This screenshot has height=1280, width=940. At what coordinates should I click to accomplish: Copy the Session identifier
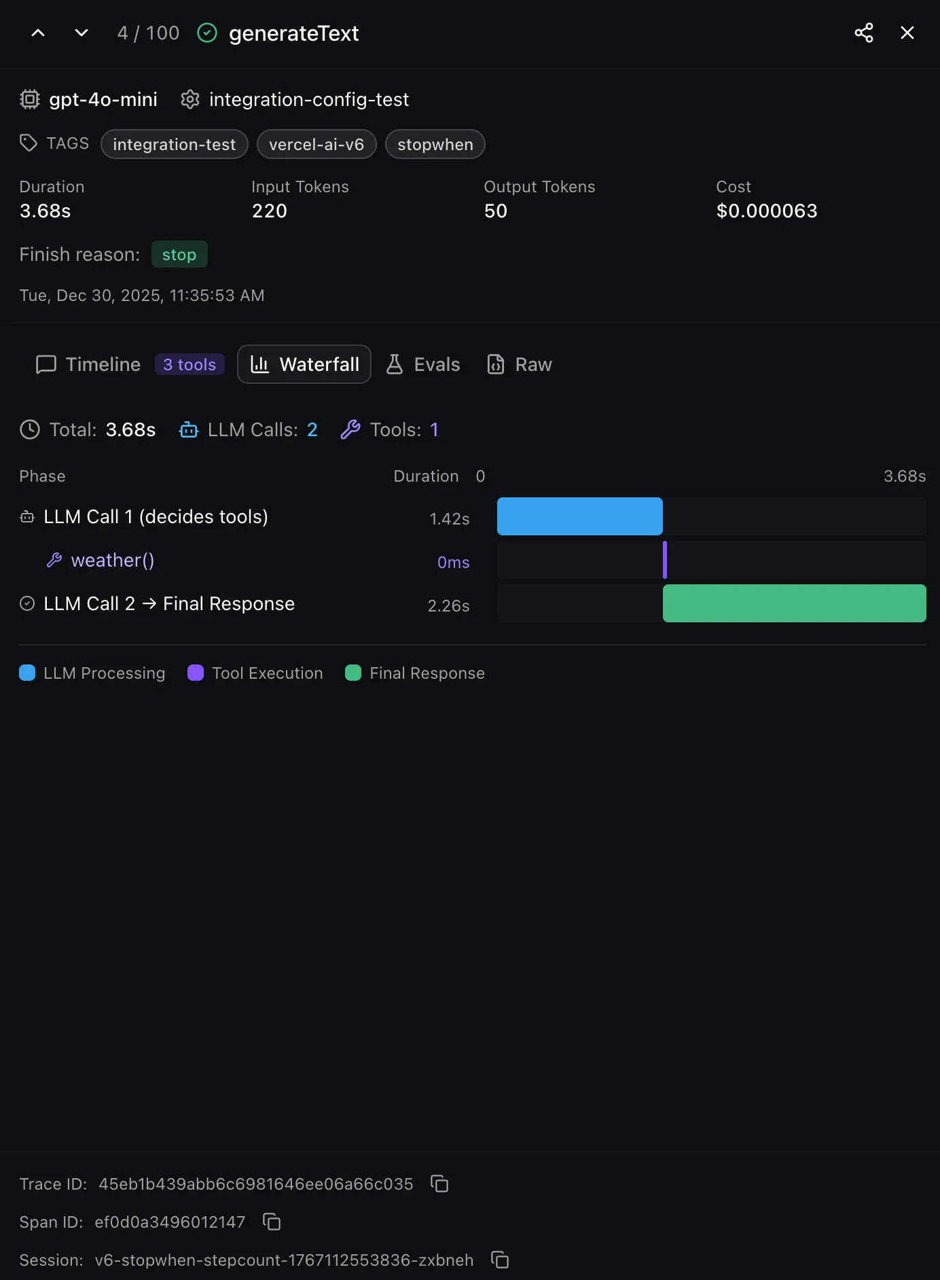pos(500,1260)
